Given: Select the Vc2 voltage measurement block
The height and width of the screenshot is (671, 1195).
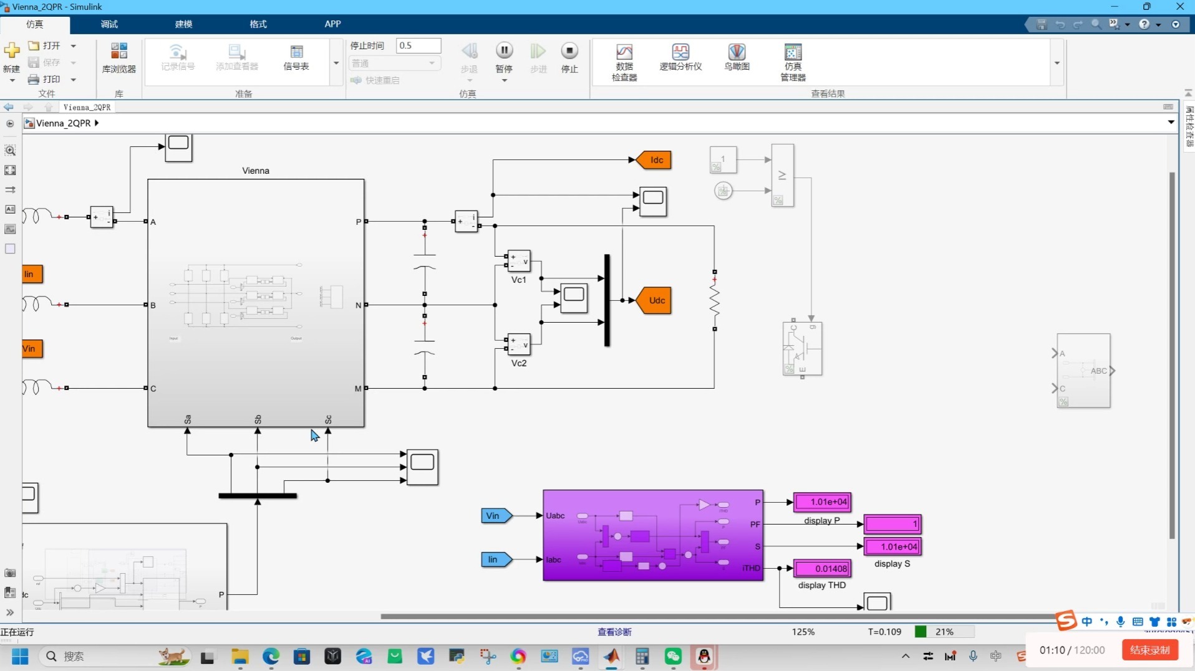Looking at the screenshot, I should point(519,345).
